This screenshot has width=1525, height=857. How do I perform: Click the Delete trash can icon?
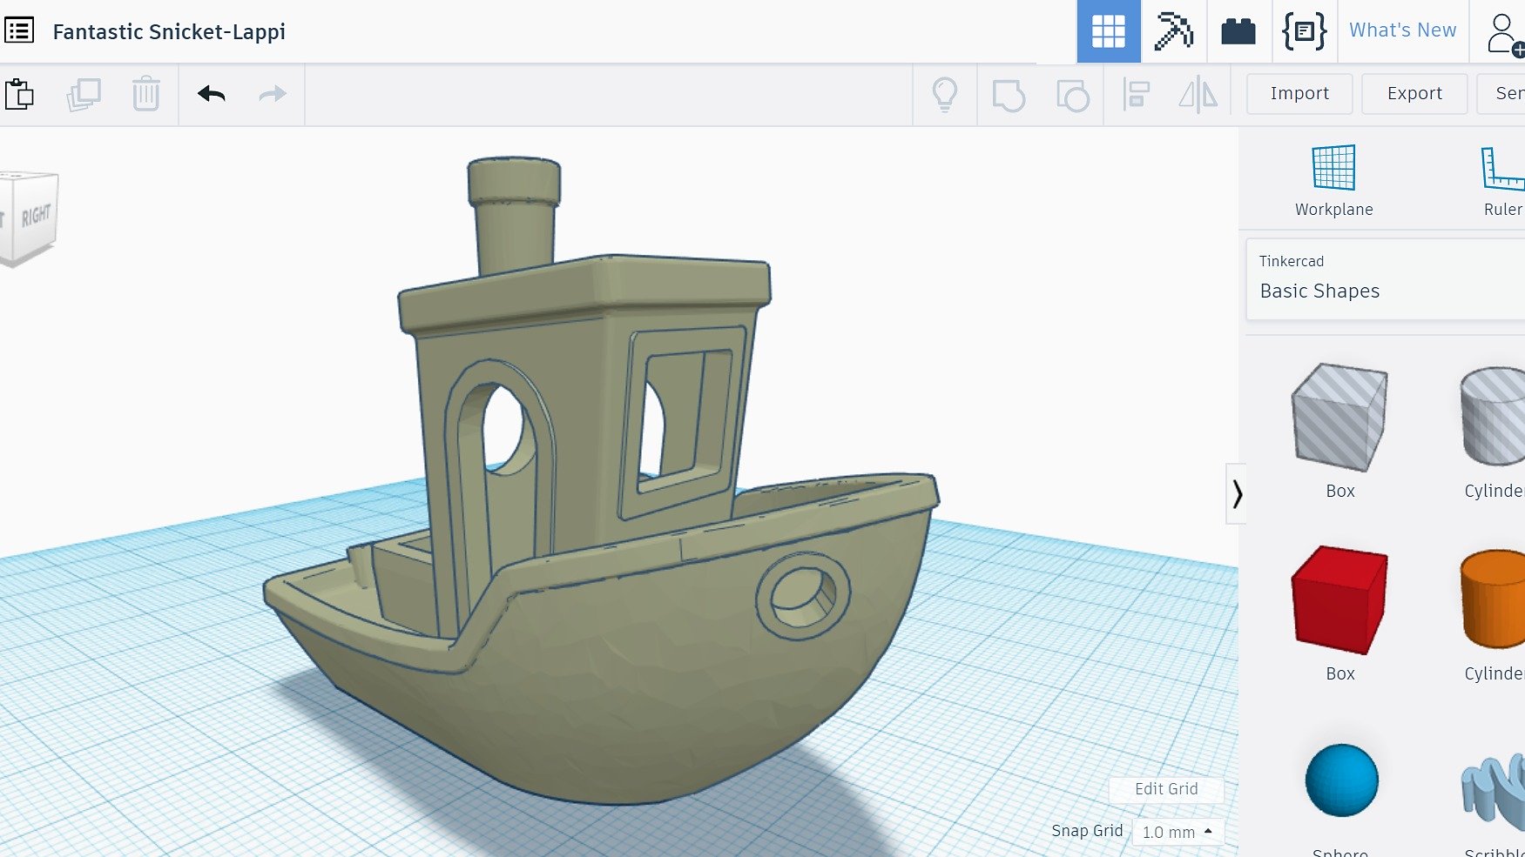[146, 94]
